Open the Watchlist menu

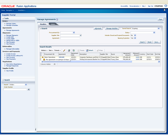(x=22, y=10)
